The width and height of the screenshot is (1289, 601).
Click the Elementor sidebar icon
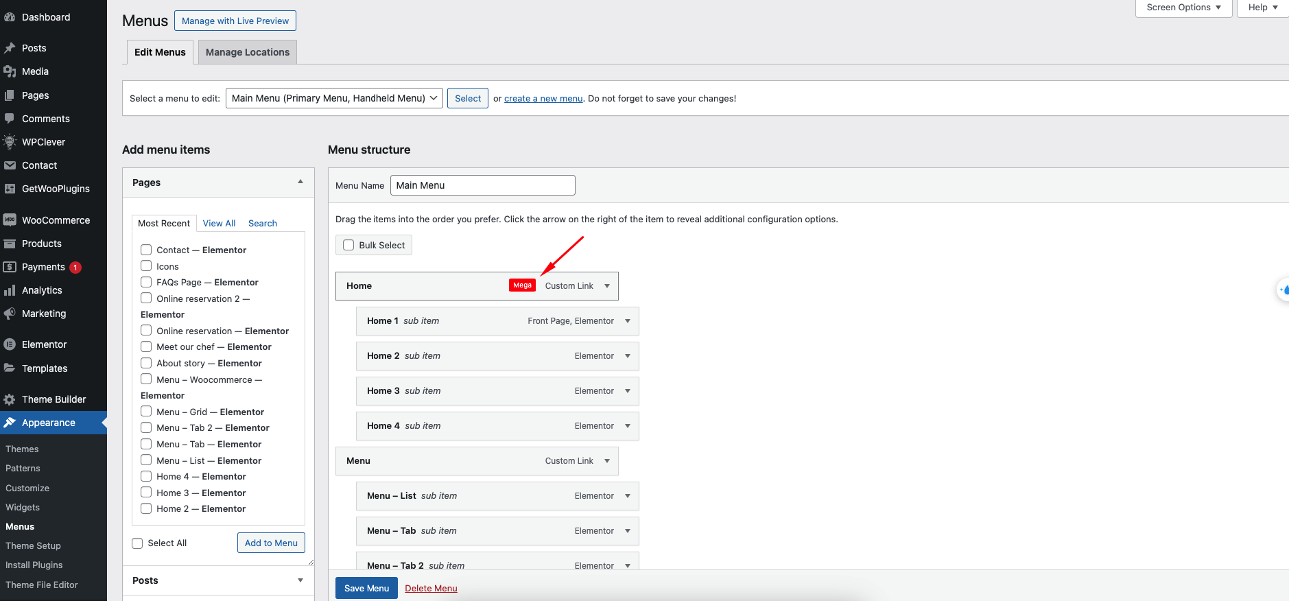(x=10, y=344)
